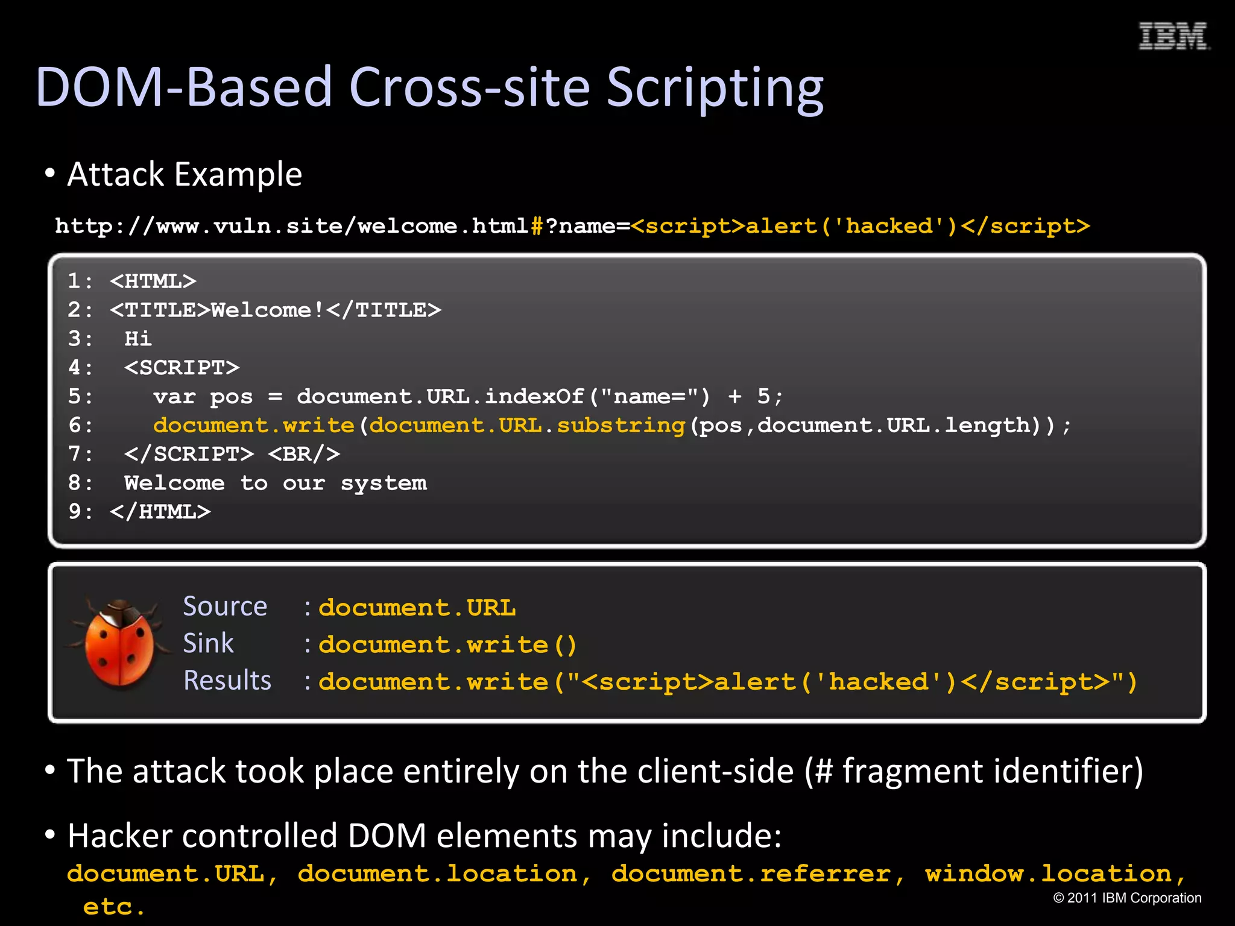Select the Hacker controlled DOM elements bullet

pyautogui.click(x=413, y=836)
